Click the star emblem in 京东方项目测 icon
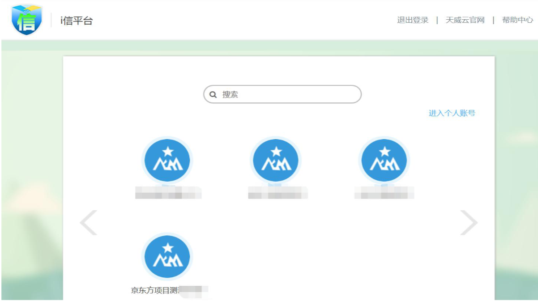Screen dimensions: 538x301 pos(168,248)
